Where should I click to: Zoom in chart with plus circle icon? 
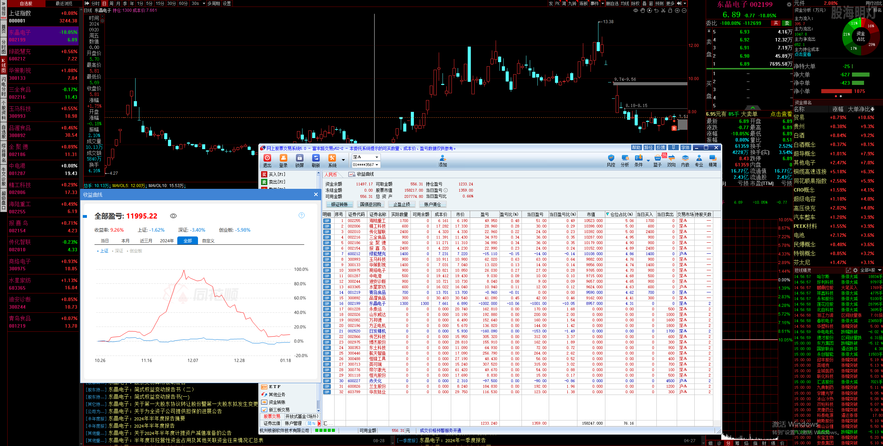click(677, 10)
